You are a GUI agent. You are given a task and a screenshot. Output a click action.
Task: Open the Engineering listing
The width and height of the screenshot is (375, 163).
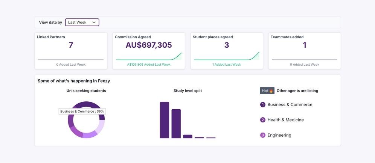tap(279, 135)
